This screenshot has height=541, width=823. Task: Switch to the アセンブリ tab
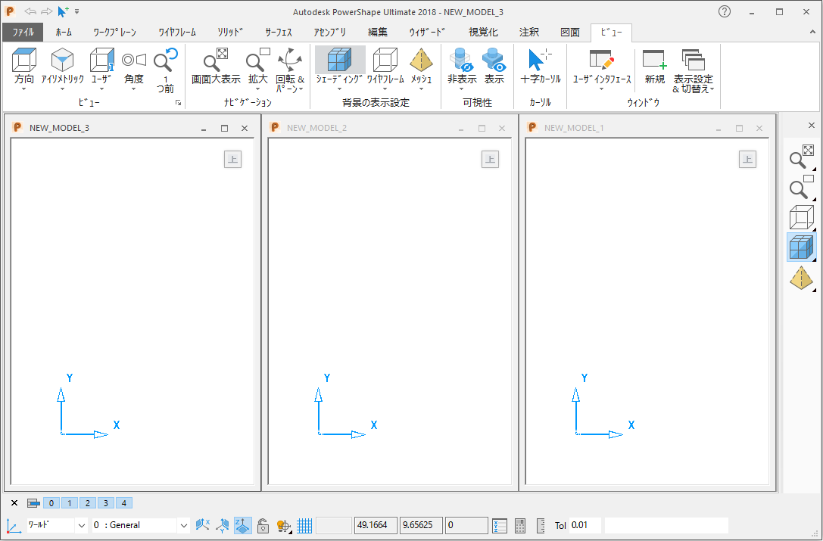coord(330,32)
